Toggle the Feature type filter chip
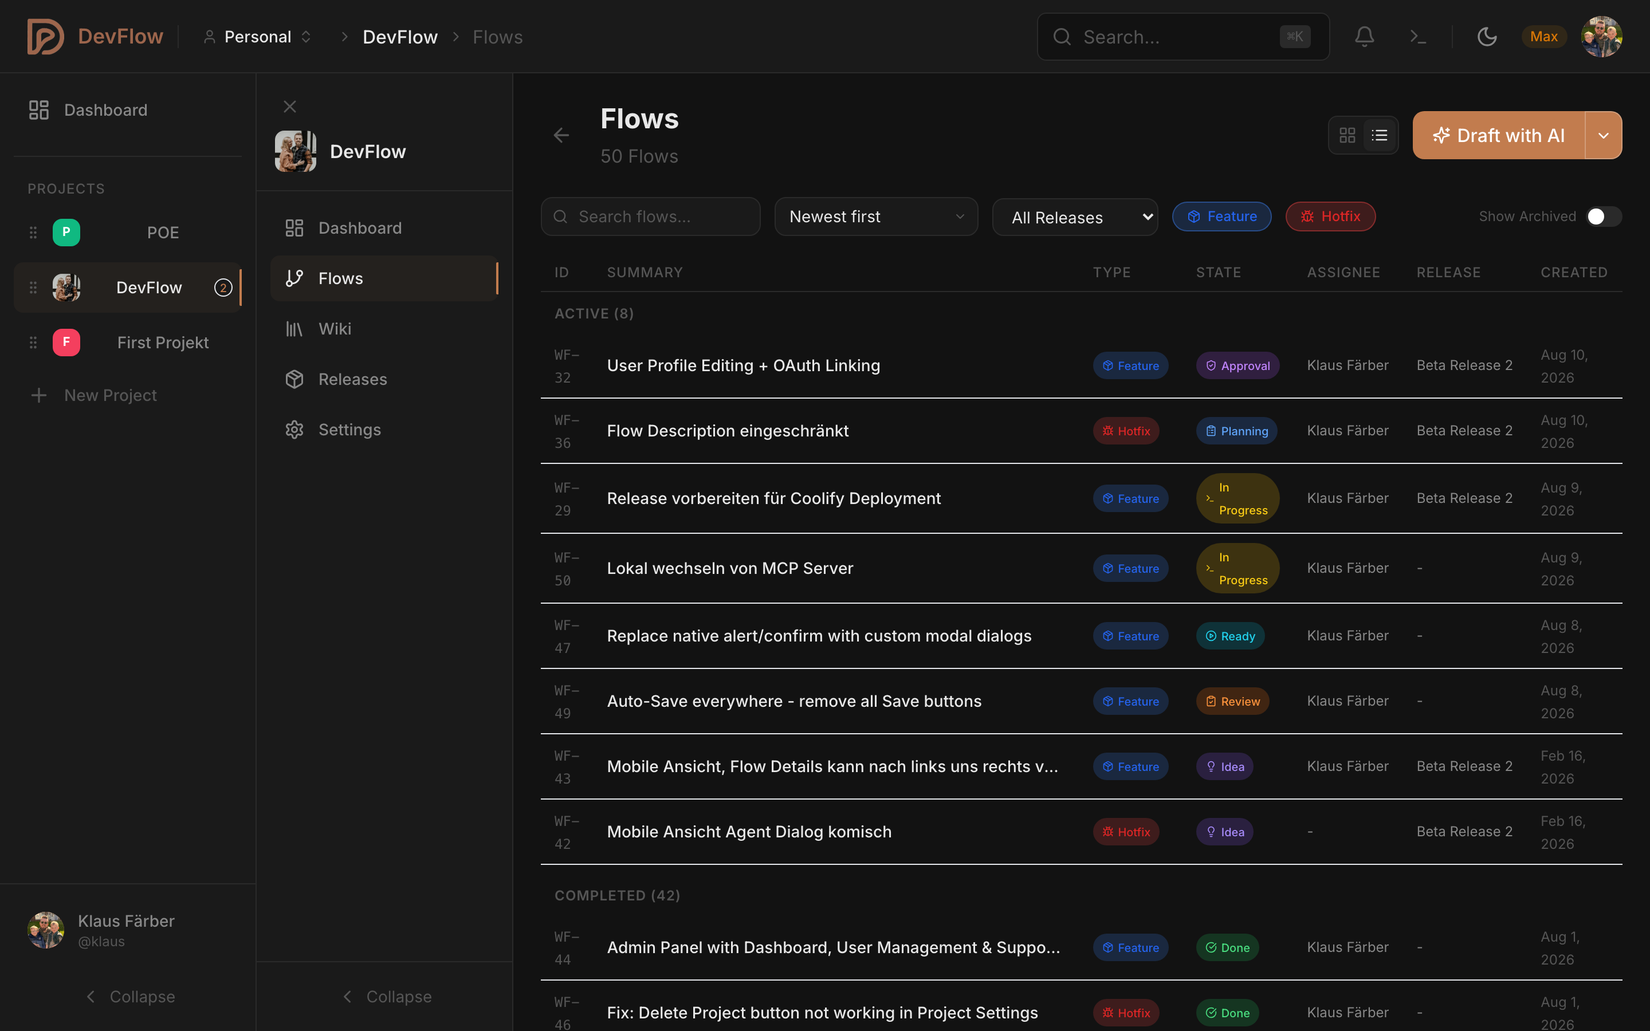This screenshot has height=1031, width=1650. pos(1222,216)
